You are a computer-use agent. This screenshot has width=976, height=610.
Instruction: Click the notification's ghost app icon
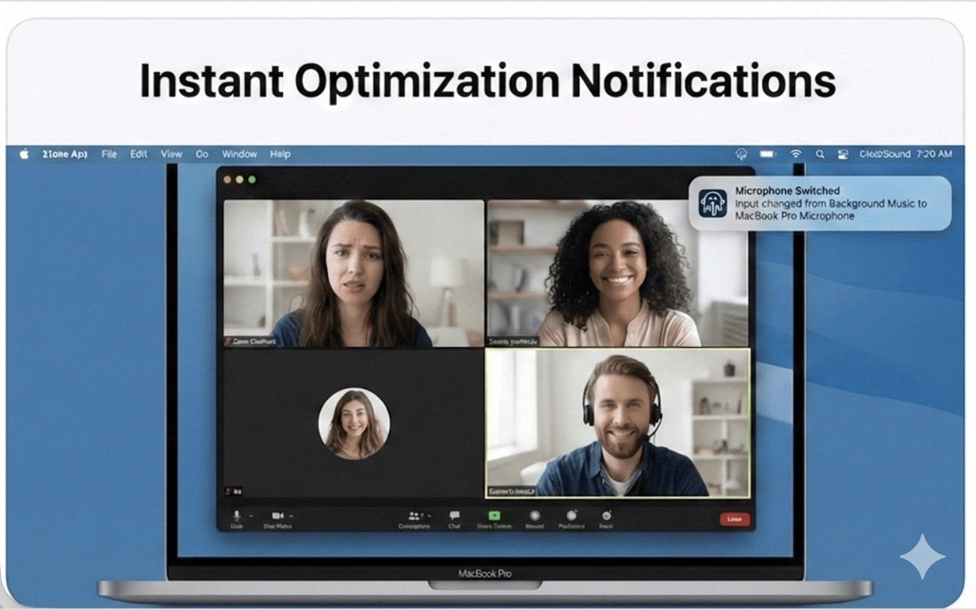click(713, 204)
